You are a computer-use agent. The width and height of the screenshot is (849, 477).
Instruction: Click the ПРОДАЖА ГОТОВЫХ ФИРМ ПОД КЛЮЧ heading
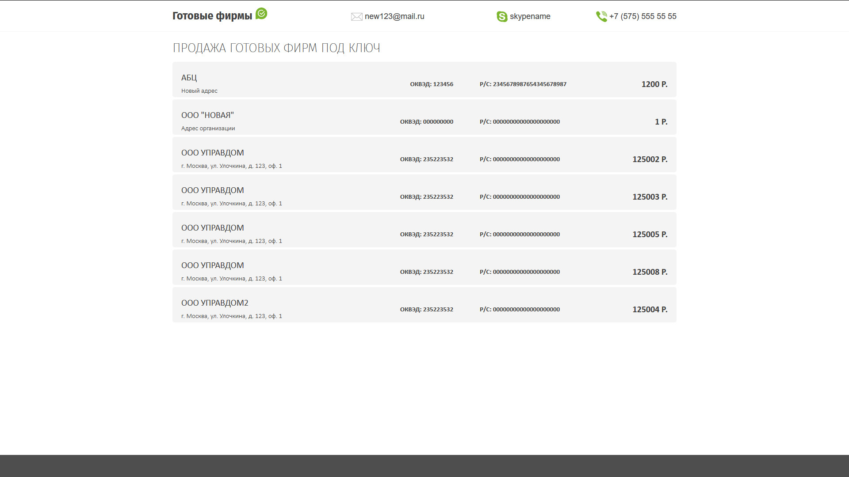pos(276,48)
